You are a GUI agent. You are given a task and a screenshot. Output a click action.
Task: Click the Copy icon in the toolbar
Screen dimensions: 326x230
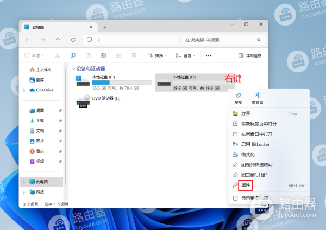(73, 55)
